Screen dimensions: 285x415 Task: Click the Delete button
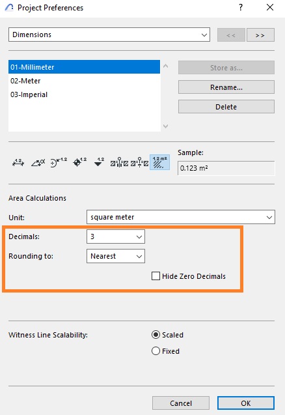click(x=226, y=107)
